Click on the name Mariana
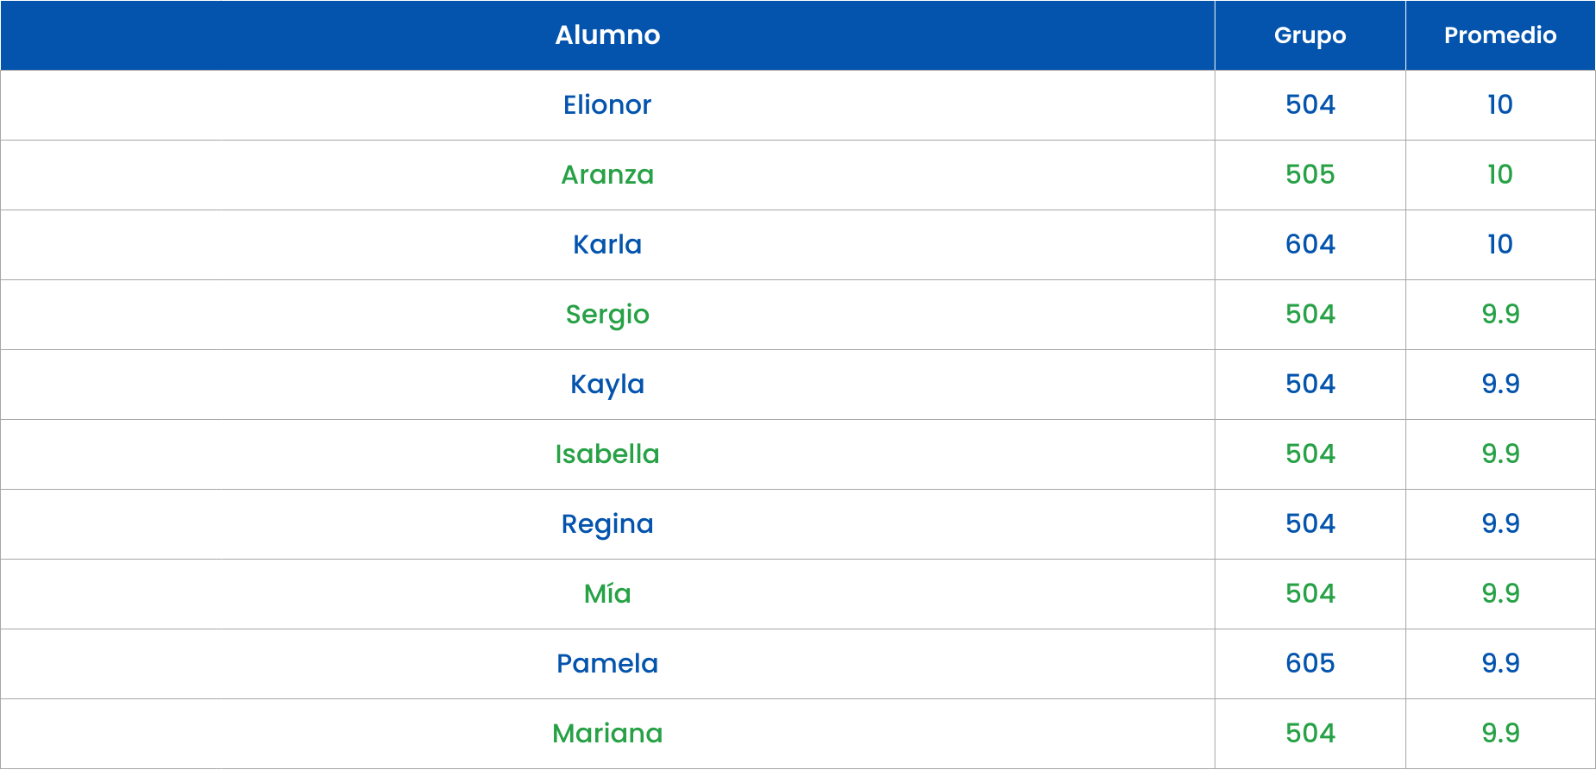The width and height of the screenshot is (1596, 776). [607, 734]
